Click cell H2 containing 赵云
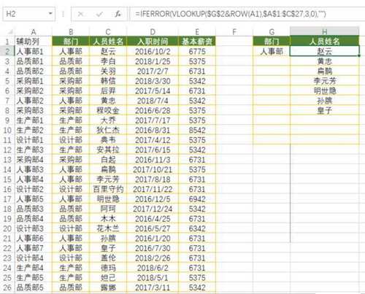 pyautogui.click(x=324, y=51)
